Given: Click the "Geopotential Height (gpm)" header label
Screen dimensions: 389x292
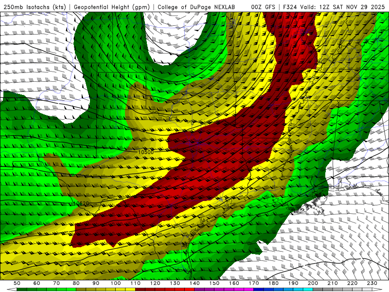Looking at the screenshot, I should (x=112, y=7).
